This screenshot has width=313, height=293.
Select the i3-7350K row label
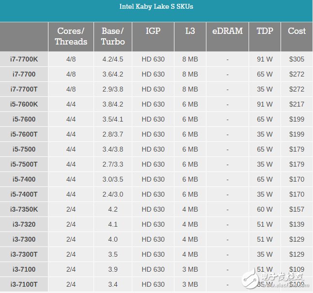tap(24, 209)
